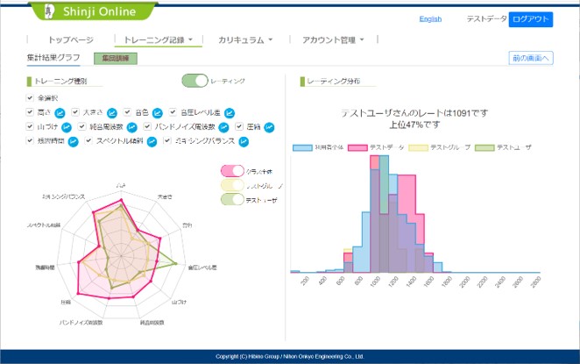The width and height of the screenshot is (580, 364).
Task: Toggle the pink class-wide radar switch
Action: tap(232, 171)
